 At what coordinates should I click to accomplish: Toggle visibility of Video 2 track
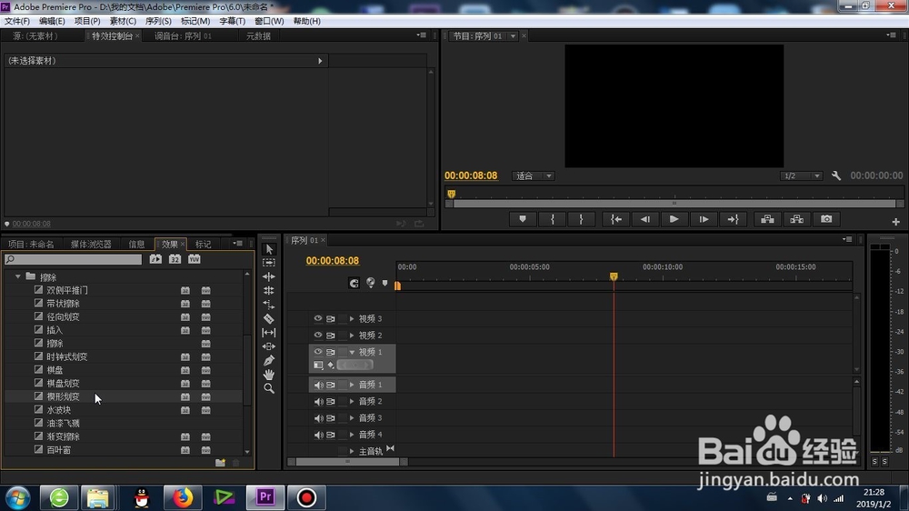317,336
